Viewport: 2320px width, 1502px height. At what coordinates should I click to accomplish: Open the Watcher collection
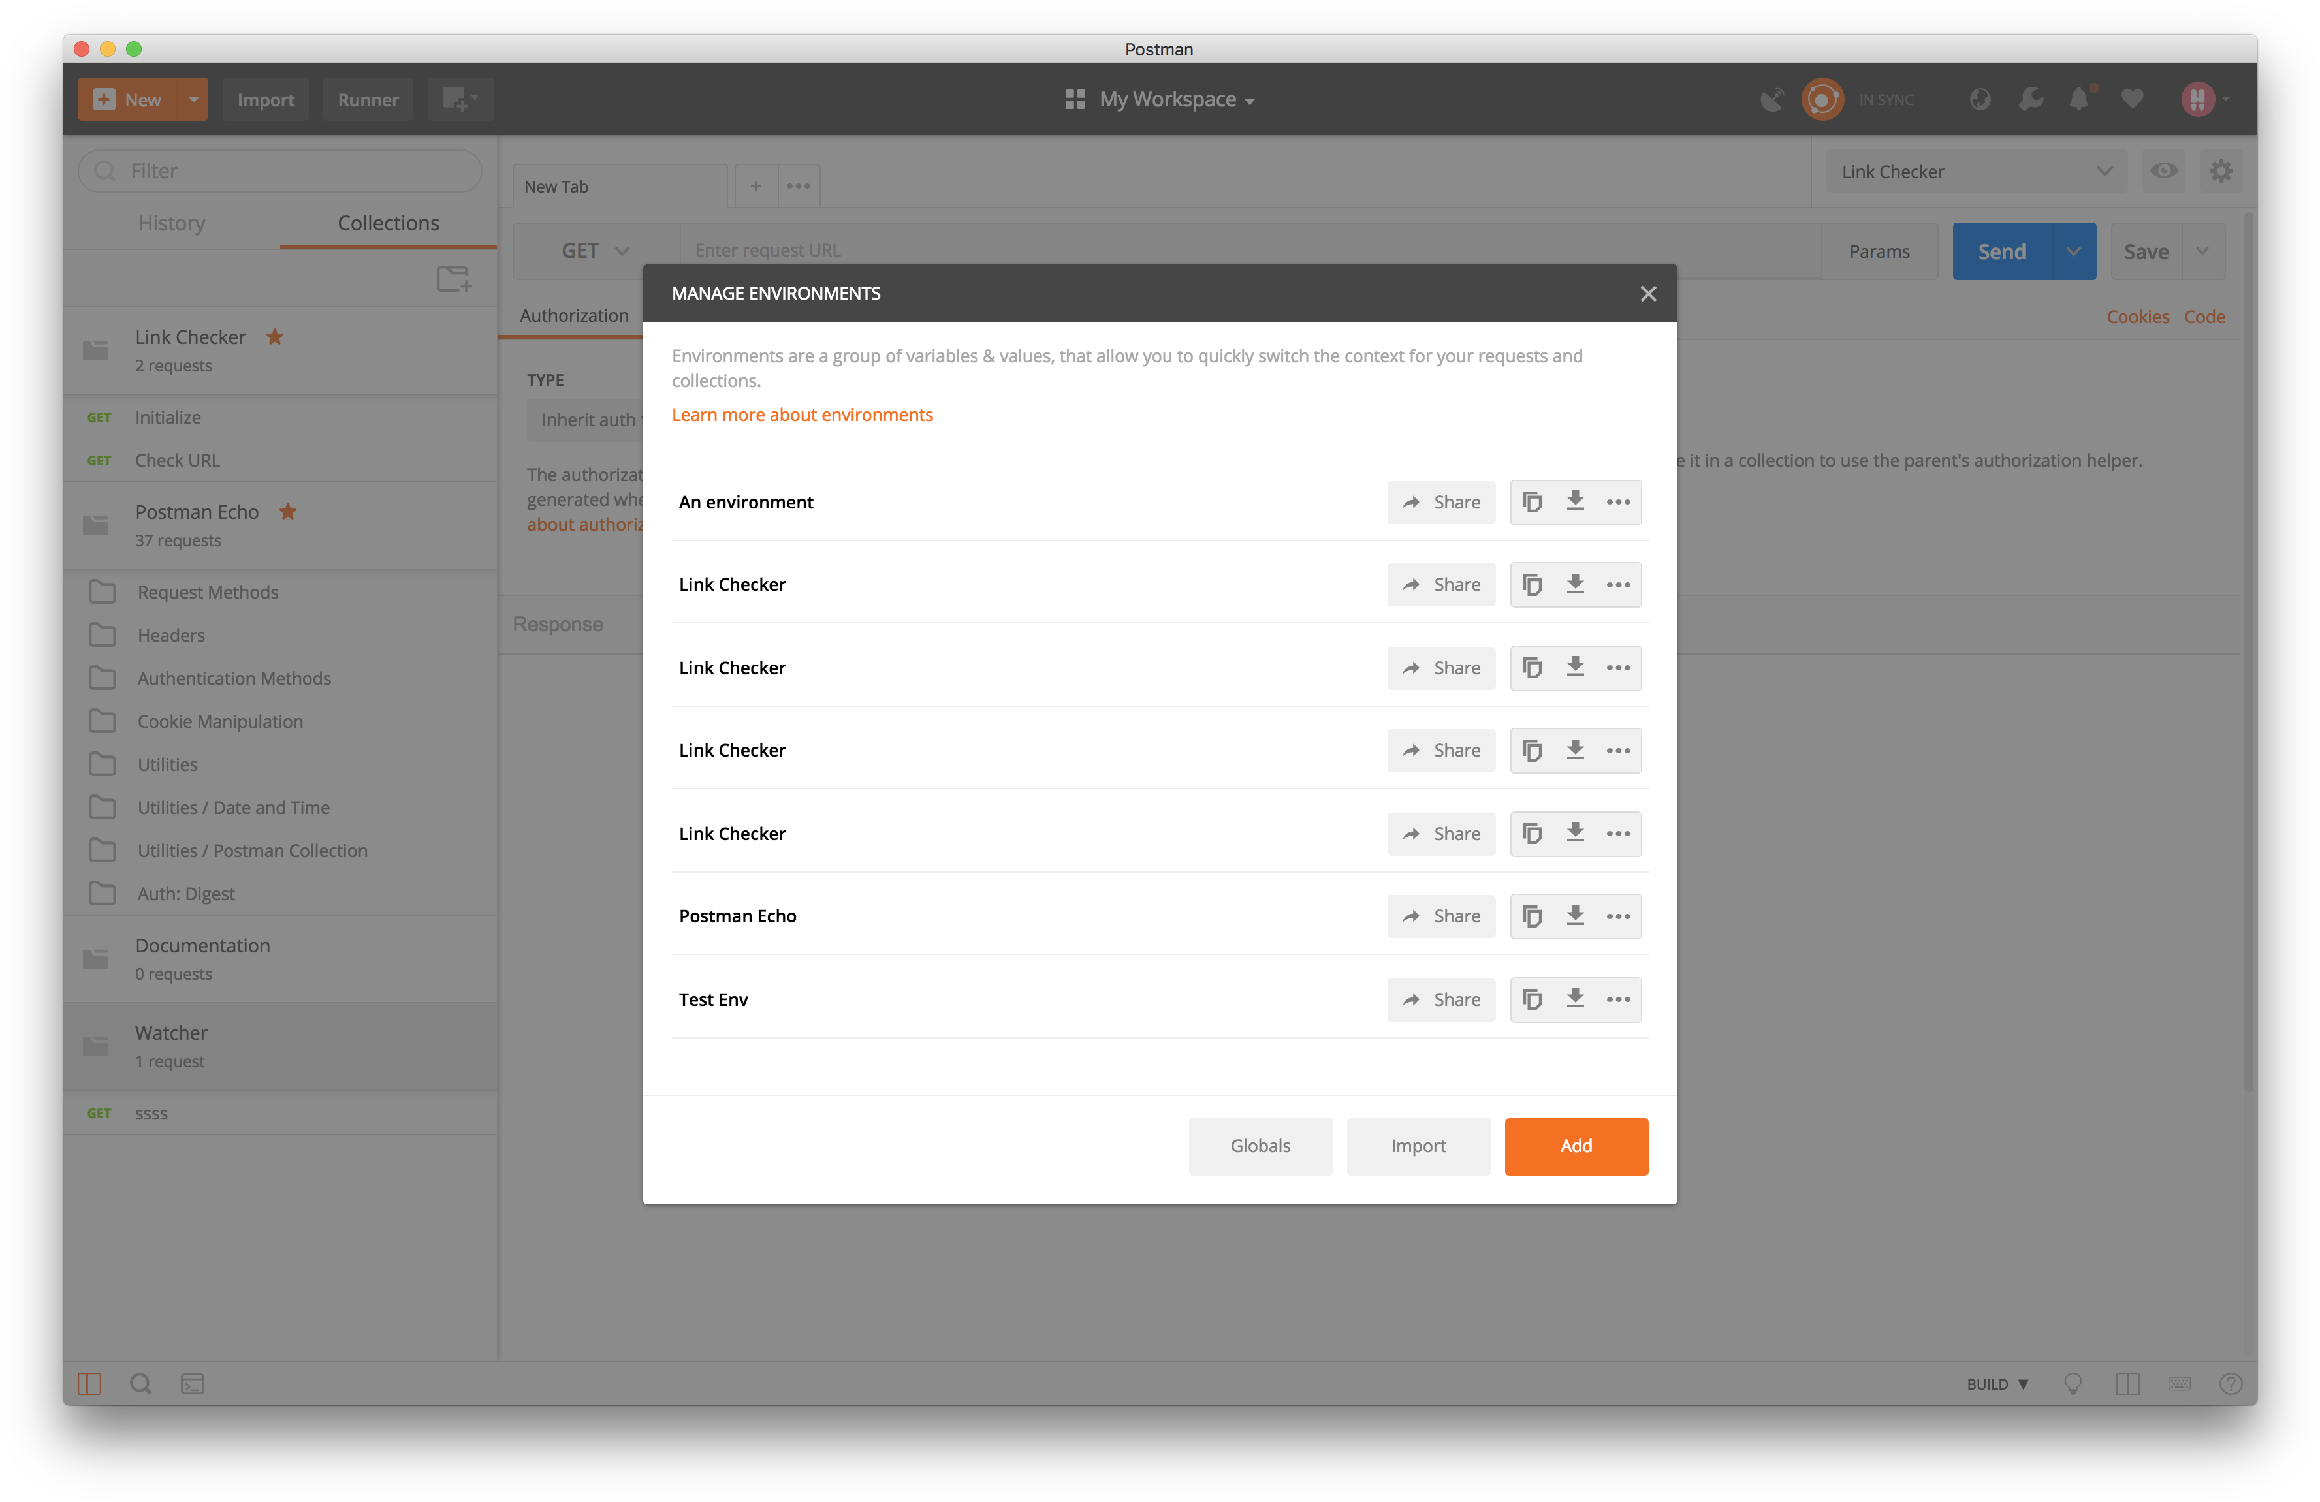coord(281,1046)
